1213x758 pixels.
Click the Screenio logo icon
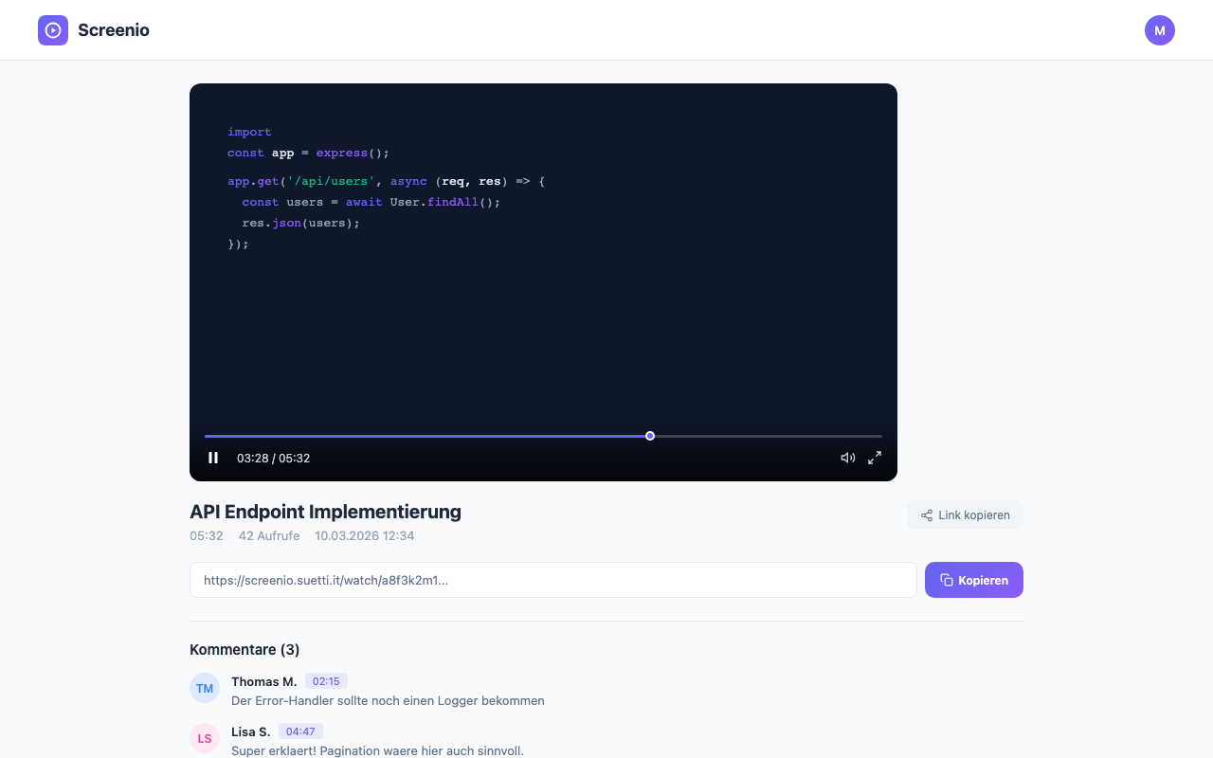[53, 29]
